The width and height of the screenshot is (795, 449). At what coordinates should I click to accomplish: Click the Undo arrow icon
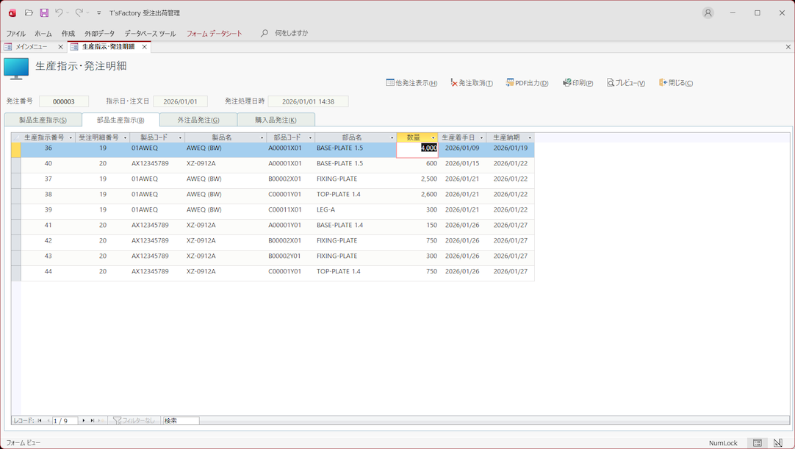point(59,13)
